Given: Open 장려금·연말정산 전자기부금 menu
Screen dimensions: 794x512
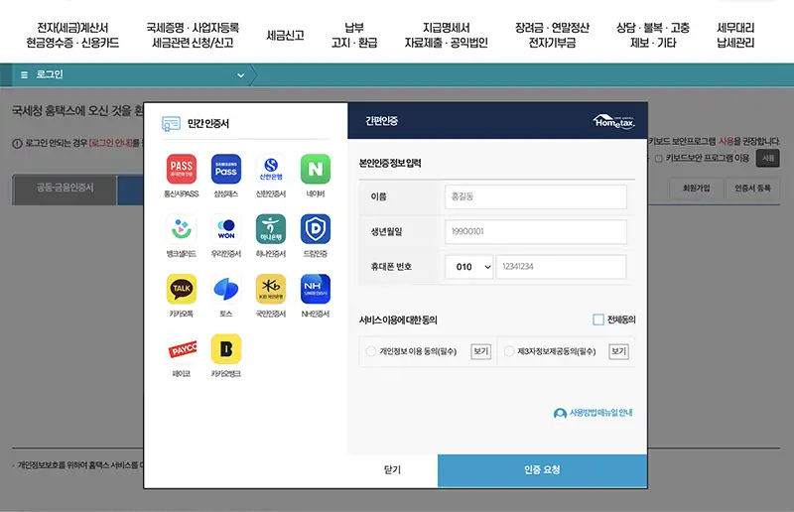Looking at the screenshot, I should click(x=552, y=35).
